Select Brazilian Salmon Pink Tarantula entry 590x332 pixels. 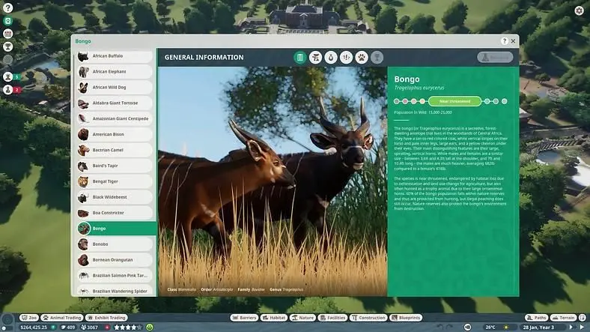[x=115, y=276]
